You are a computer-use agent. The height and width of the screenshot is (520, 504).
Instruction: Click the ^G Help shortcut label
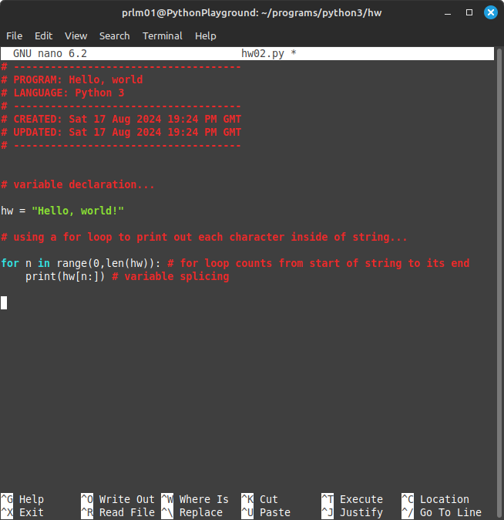[22, 499]
